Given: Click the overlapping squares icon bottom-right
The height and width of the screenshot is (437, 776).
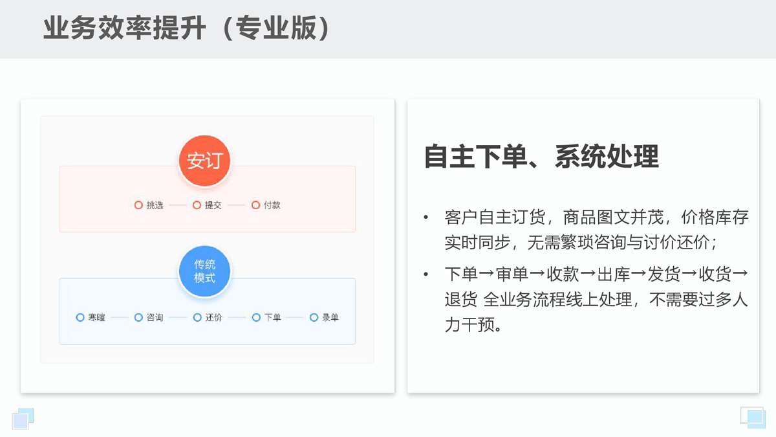Looking at the screenshot, I should click(753, 418).
